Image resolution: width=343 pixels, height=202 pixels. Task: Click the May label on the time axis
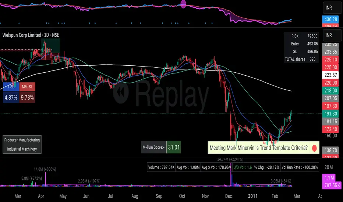coord(63,196)
